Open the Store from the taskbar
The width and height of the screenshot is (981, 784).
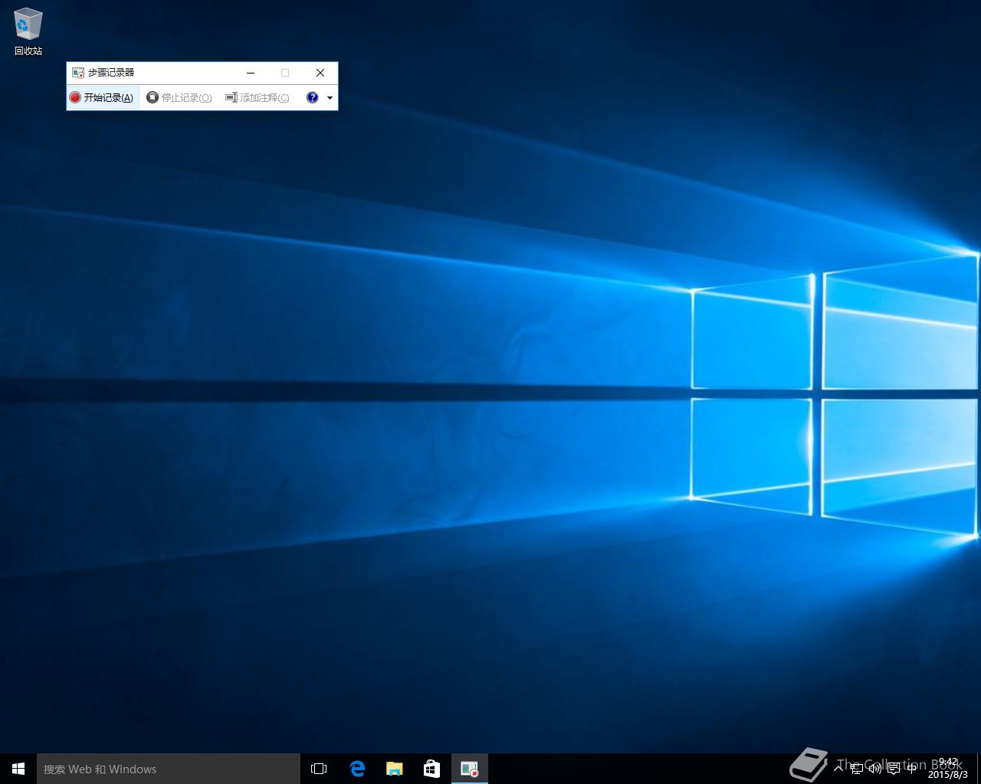pos(431,769)
